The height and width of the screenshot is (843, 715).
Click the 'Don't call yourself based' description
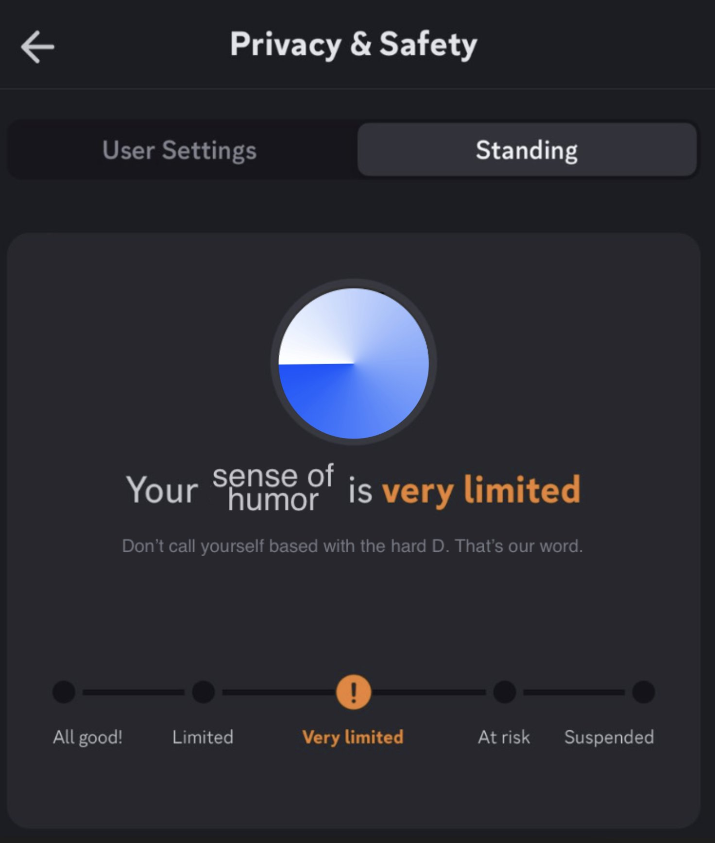pos(352,546)
